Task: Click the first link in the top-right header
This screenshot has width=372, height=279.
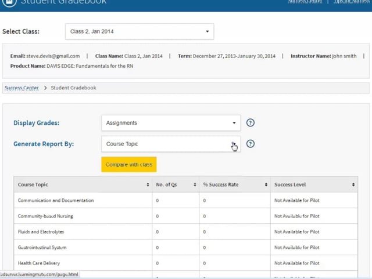Action: (x=305, y=2)
